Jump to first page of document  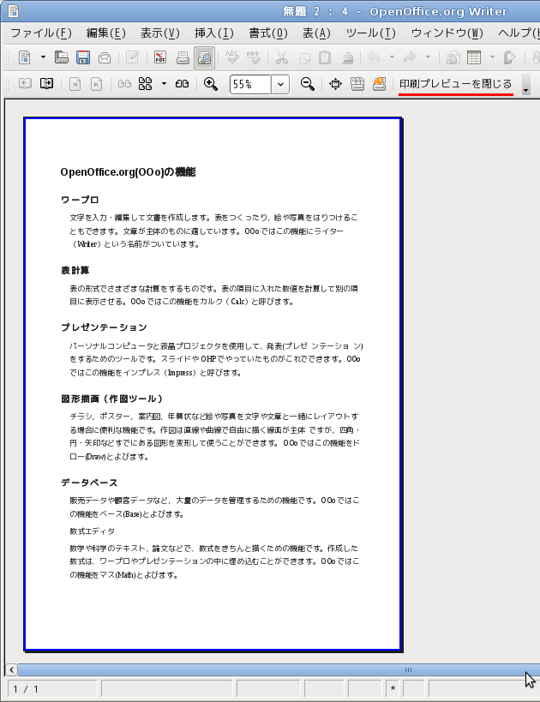coord(75,84)
